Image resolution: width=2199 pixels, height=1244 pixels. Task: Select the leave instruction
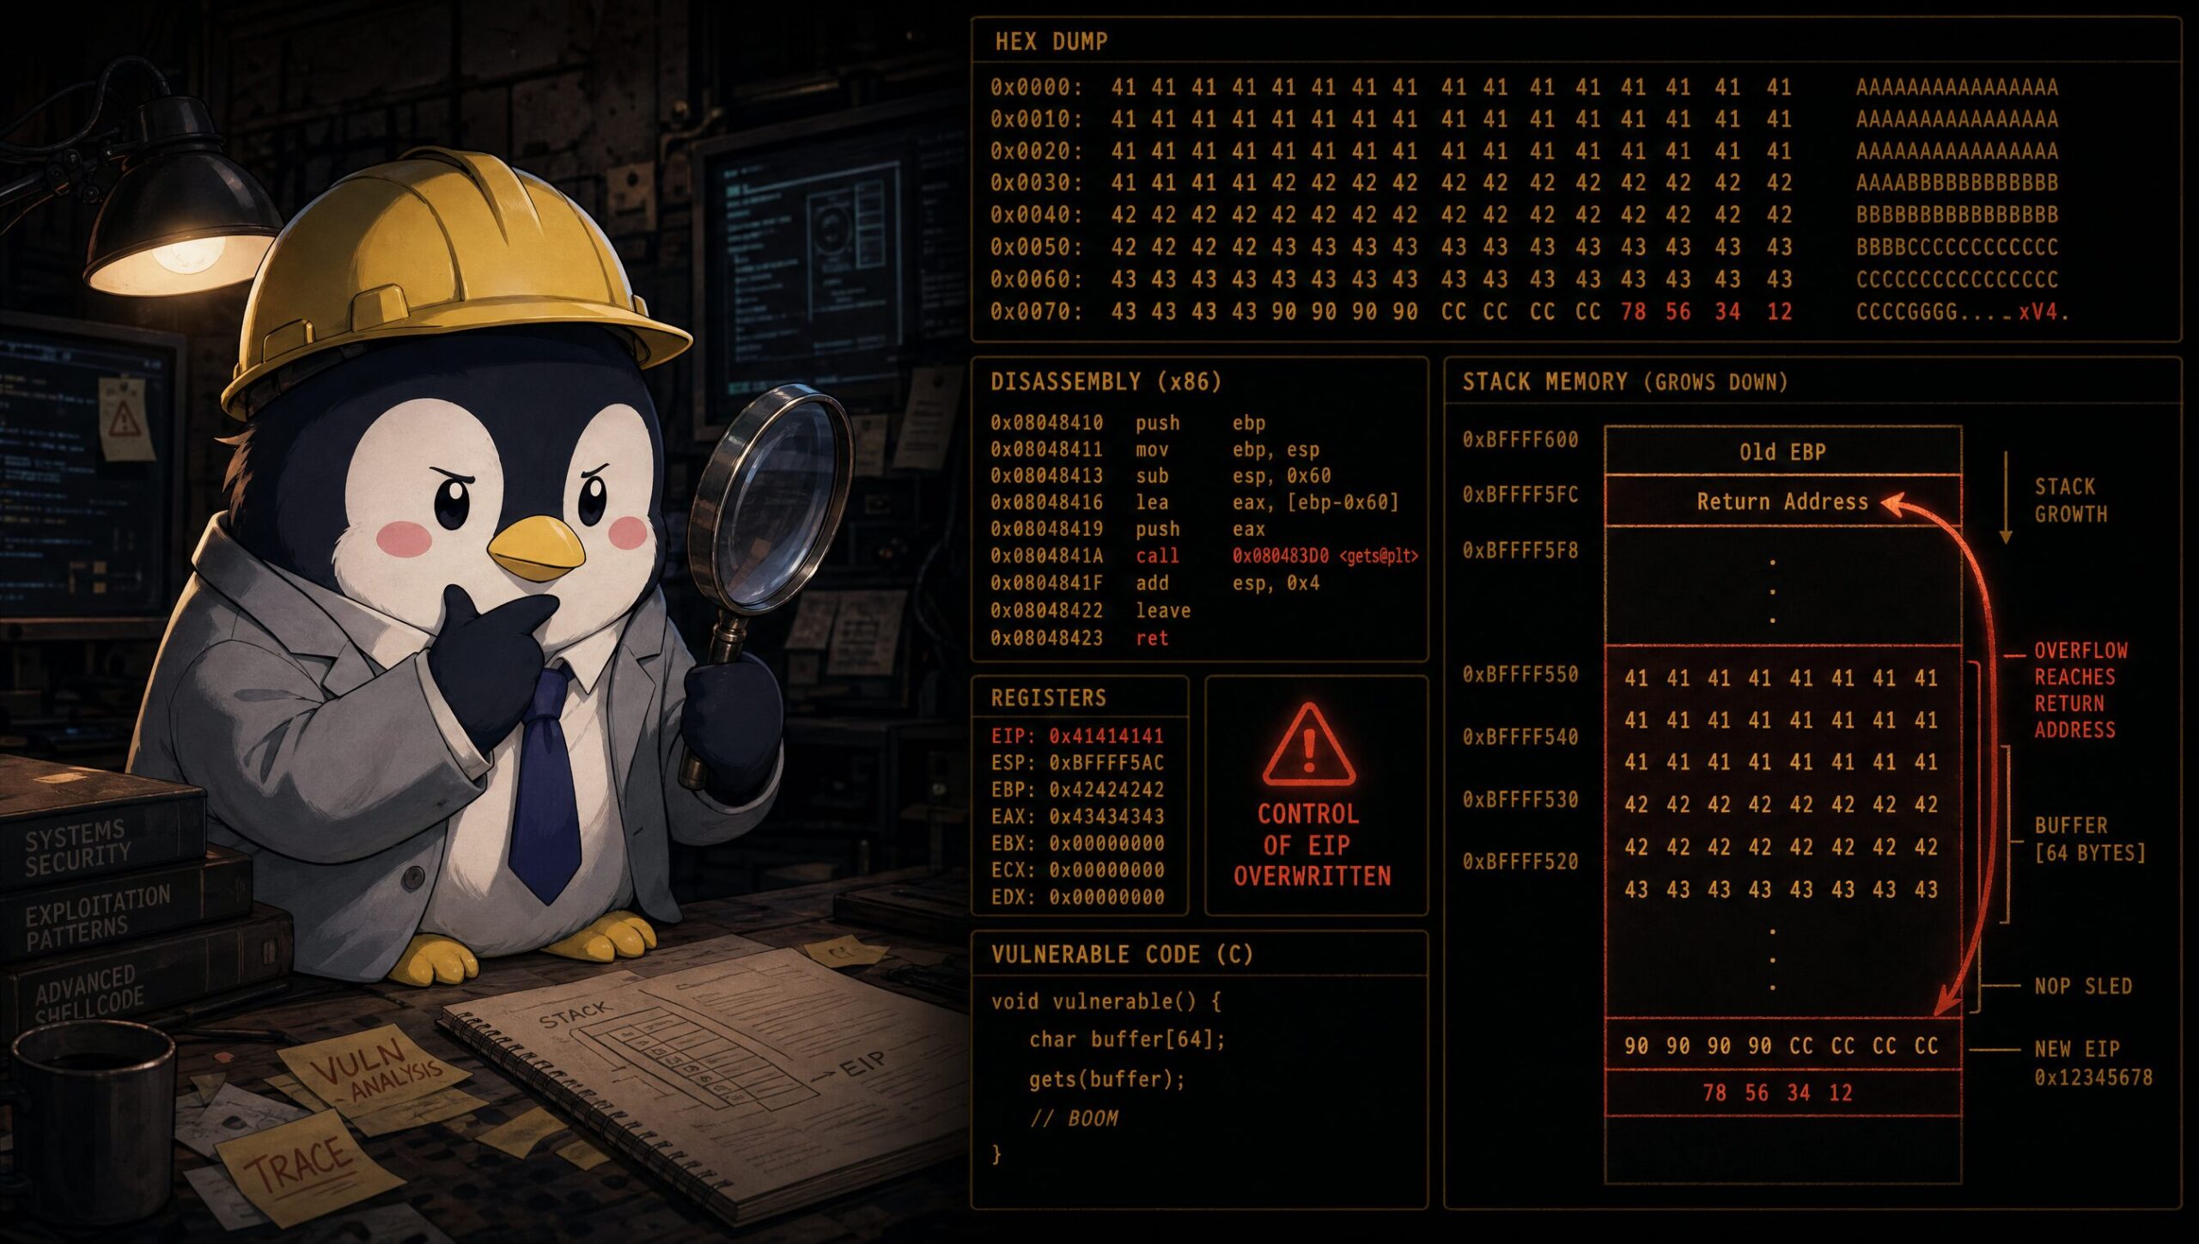click(x=1163, y=611)
